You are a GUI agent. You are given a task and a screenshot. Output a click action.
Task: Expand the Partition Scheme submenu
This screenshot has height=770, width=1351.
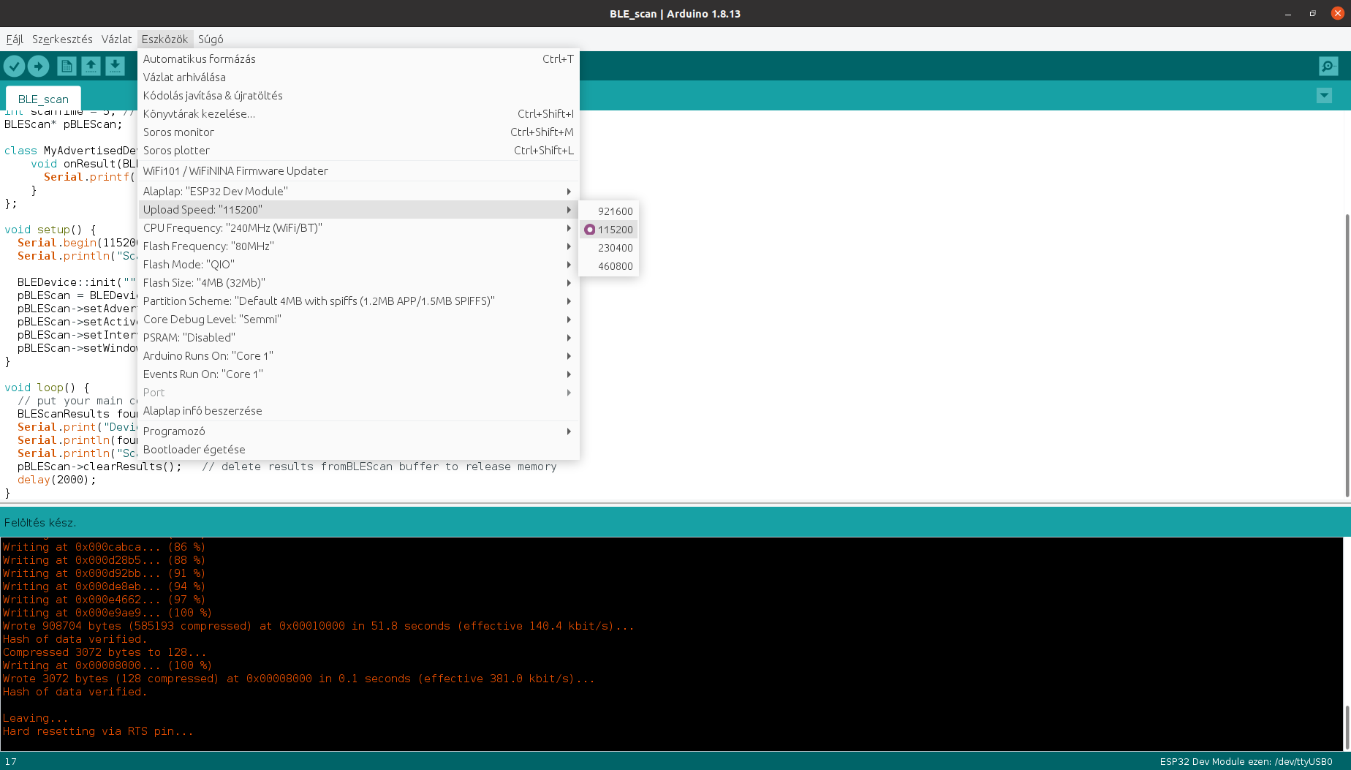(358, 301)
